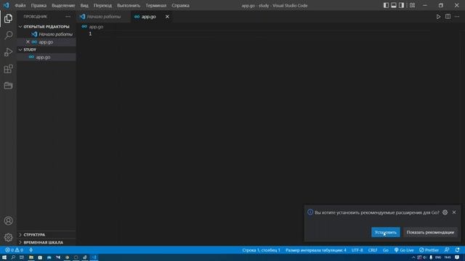Click the app.go breadcrumb
This screenshot has height=261, width=465.
pyautogui.click(x=93, y=27)
